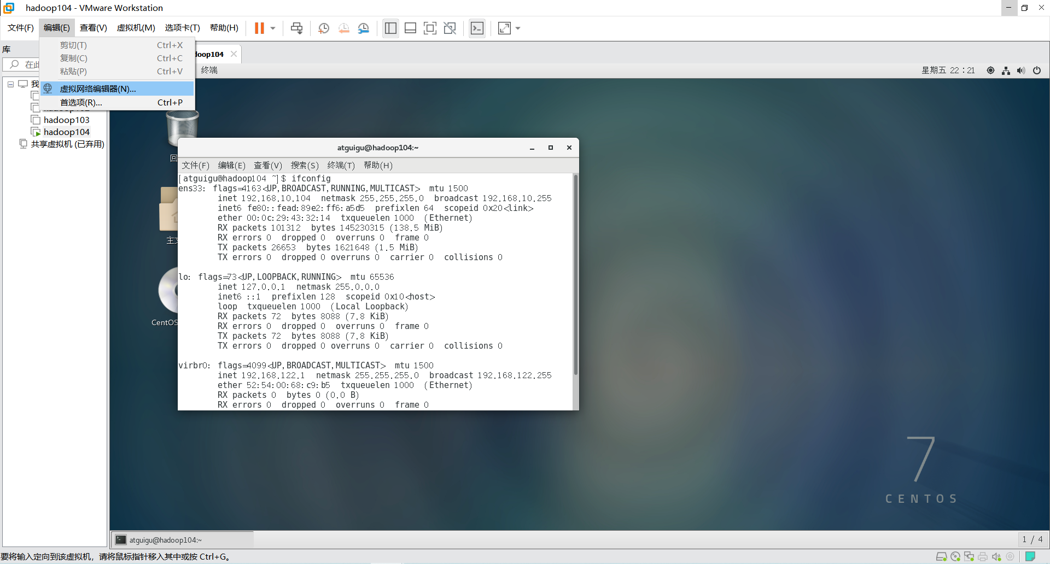
Task: Click the CentOS accessibility indicator icon
Action: 990,70
